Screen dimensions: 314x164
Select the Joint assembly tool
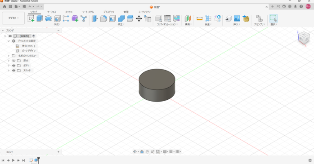pyautogui.click(x=259, y=18)
